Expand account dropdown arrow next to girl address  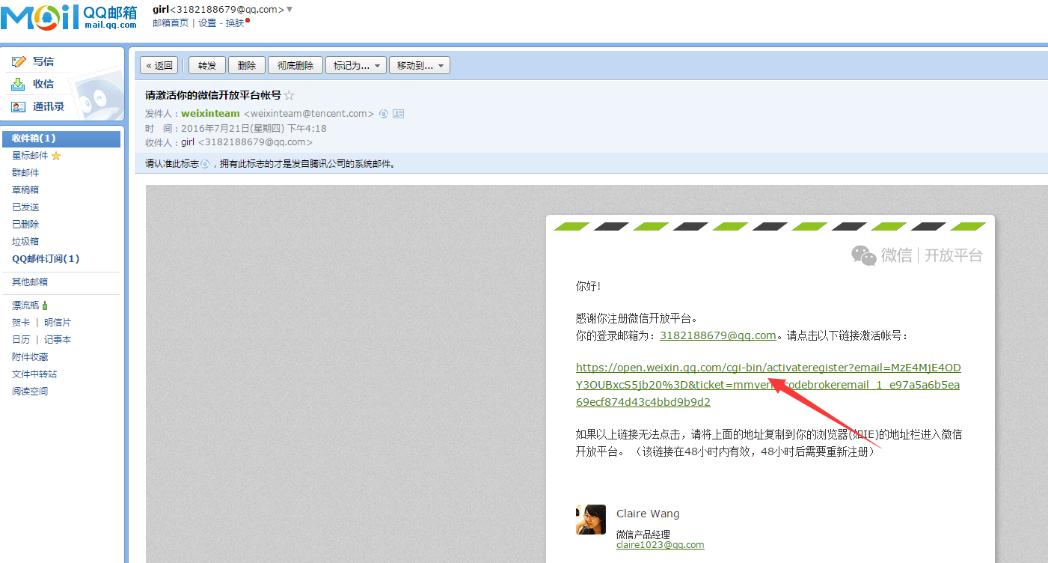pyautogui.click(x=289, y=10)
